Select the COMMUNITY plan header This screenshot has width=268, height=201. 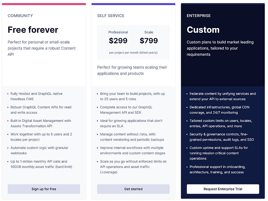pos(20,16)
